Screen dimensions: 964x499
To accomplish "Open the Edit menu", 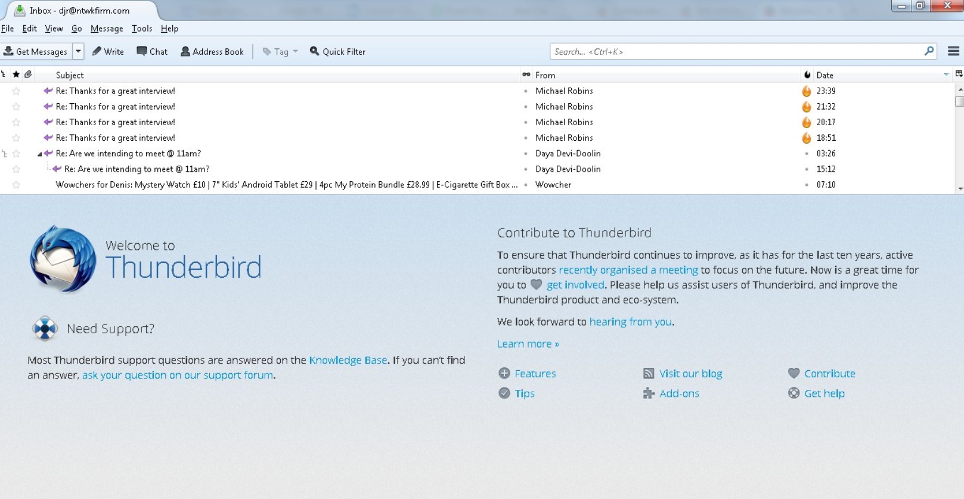I will pos(29,29).
